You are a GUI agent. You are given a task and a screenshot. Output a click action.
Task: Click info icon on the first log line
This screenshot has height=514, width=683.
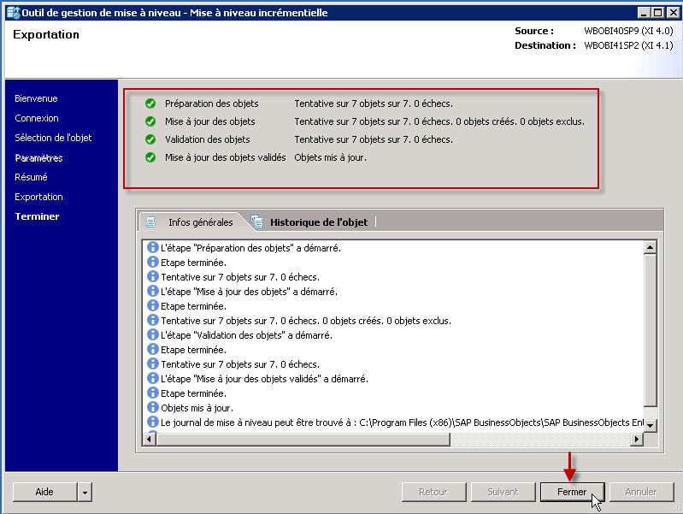(153, 248)
